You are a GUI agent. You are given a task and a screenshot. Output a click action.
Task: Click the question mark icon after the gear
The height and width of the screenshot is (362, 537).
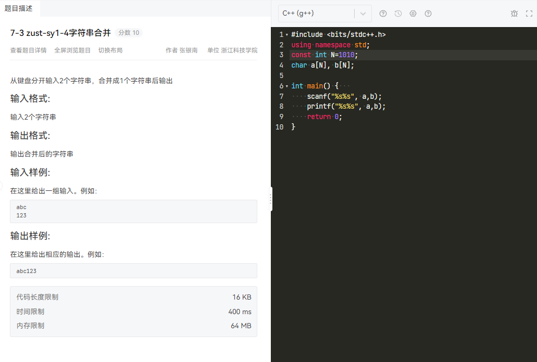pyautogui.click(x=428, y=14)
